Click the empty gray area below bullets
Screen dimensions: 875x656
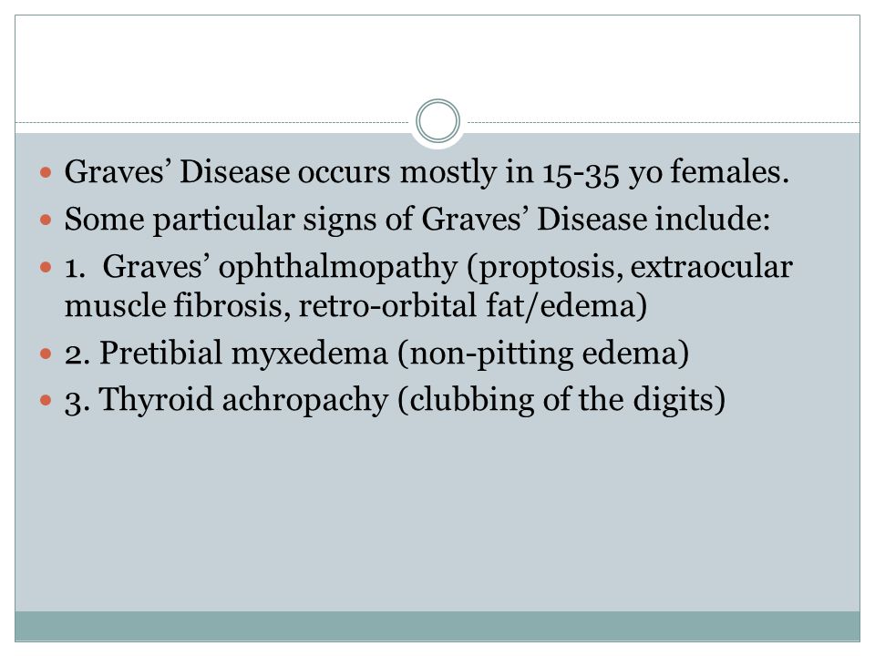[x=437, y=513]
